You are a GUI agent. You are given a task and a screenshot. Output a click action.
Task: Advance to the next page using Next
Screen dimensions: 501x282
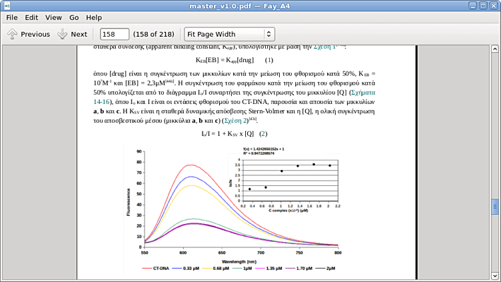[72, 34]
